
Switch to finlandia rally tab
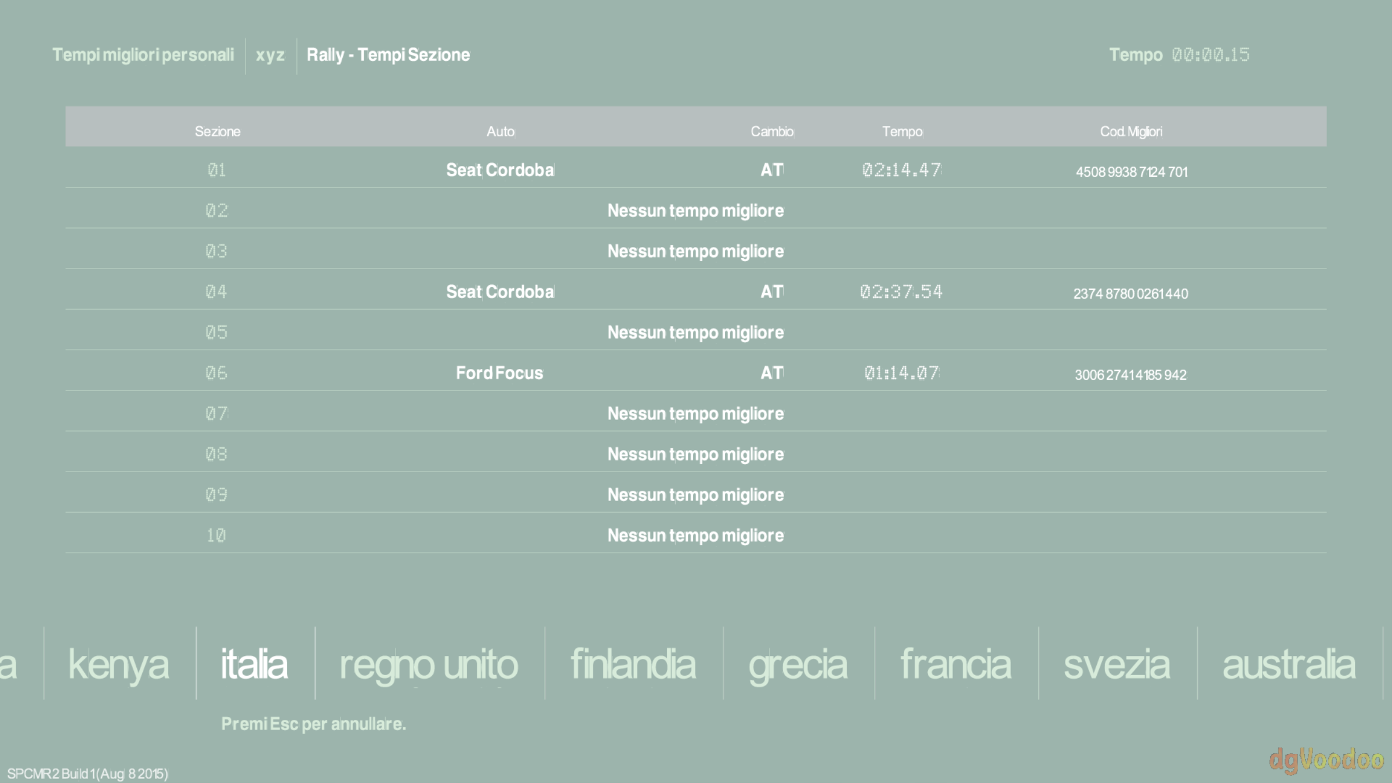point(633,664)
